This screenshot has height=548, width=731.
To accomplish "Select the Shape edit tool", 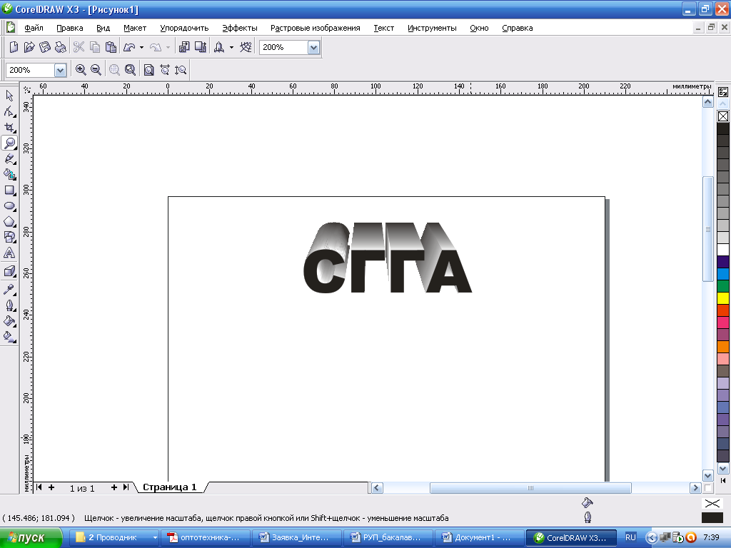I will [9, 111].
